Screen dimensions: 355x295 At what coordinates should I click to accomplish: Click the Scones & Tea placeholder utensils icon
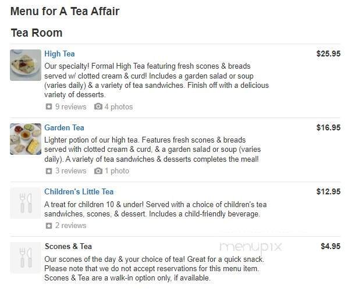coord(26,258)
